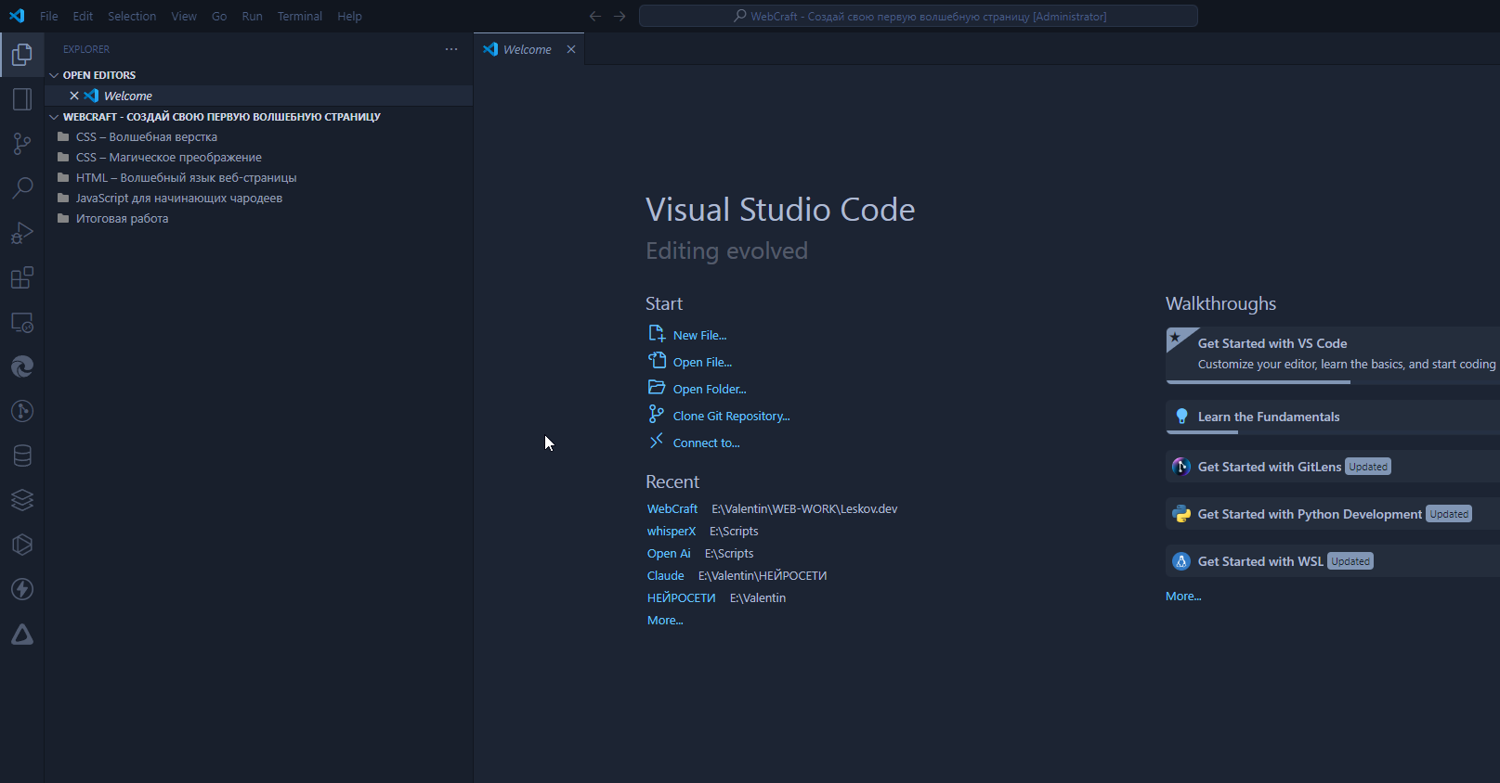
Task: Open Learn the Fundamentals walkthrough
Action: (1333, 417)
